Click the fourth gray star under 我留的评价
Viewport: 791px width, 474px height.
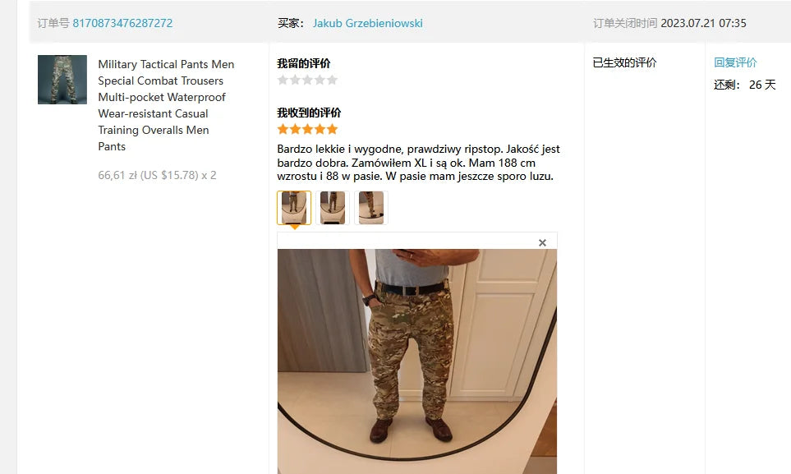click(x=320, y=80)
